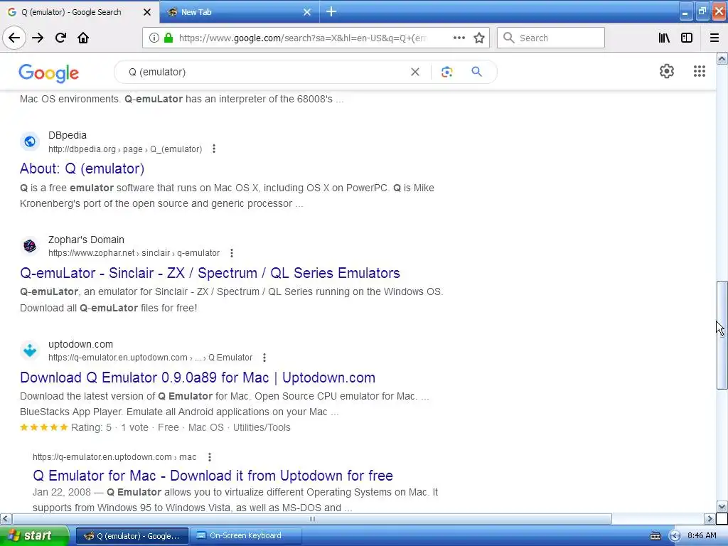Open more options for uptodown mac sub-result
This screenshot has width=728, height=546.
tap(210, 457)
